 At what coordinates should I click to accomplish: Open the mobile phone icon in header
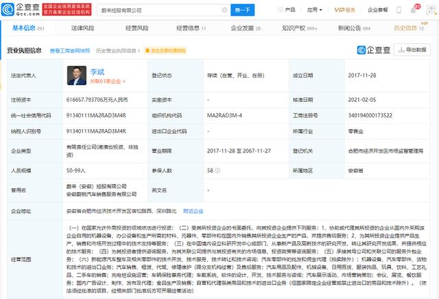(x=399, y=10)
